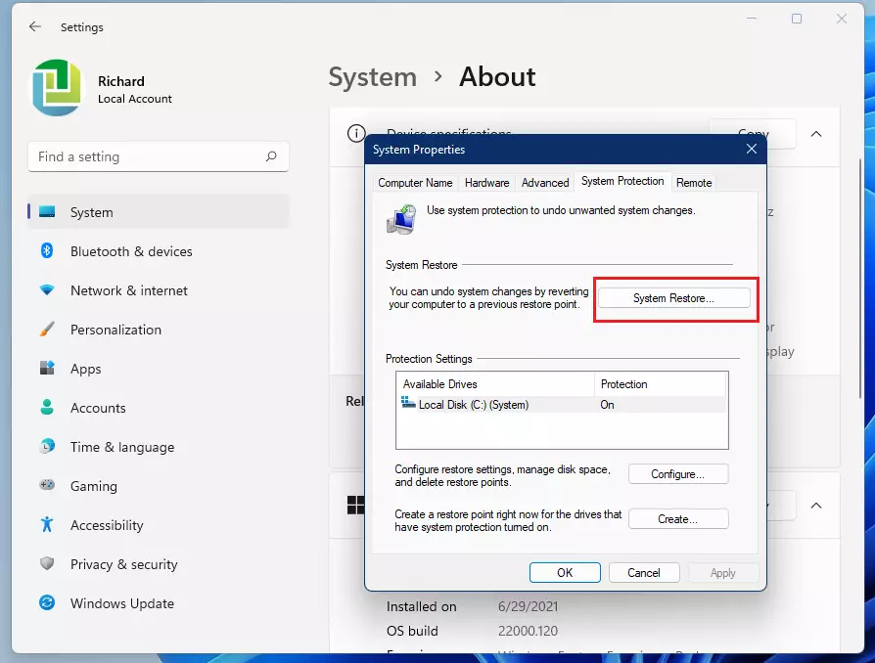Click the Configure... button
This screenshot has height=663, width=875.
tap(678, 474)
